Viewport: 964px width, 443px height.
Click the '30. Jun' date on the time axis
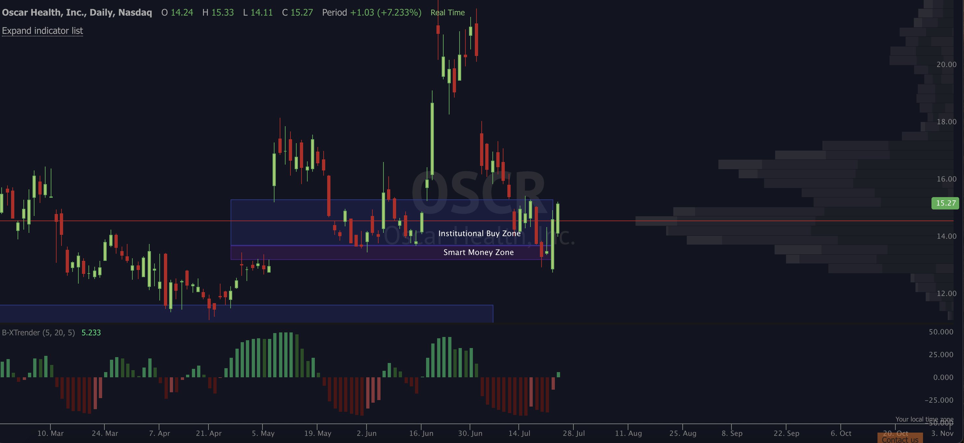pyautogui.click(x=470, y=433)
